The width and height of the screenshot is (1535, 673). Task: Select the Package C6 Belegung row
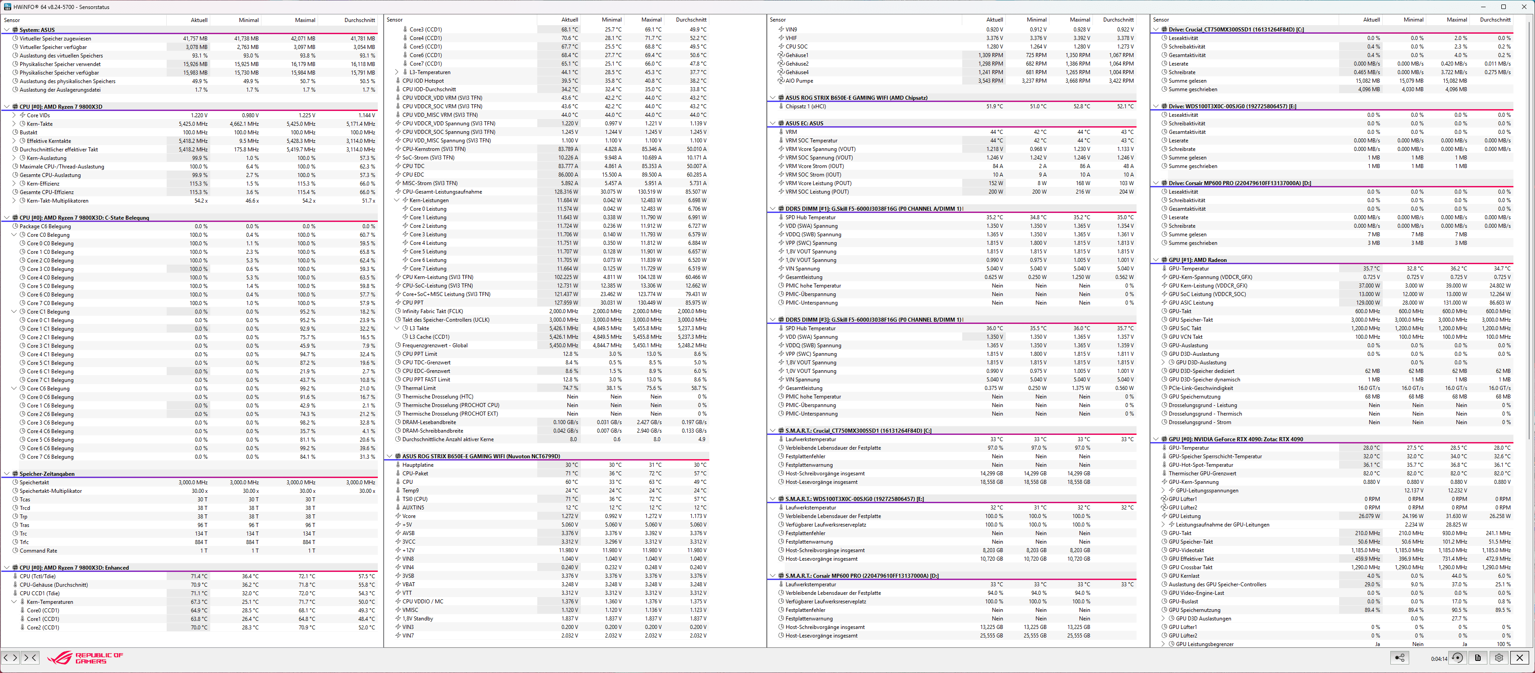pos(190,226)
